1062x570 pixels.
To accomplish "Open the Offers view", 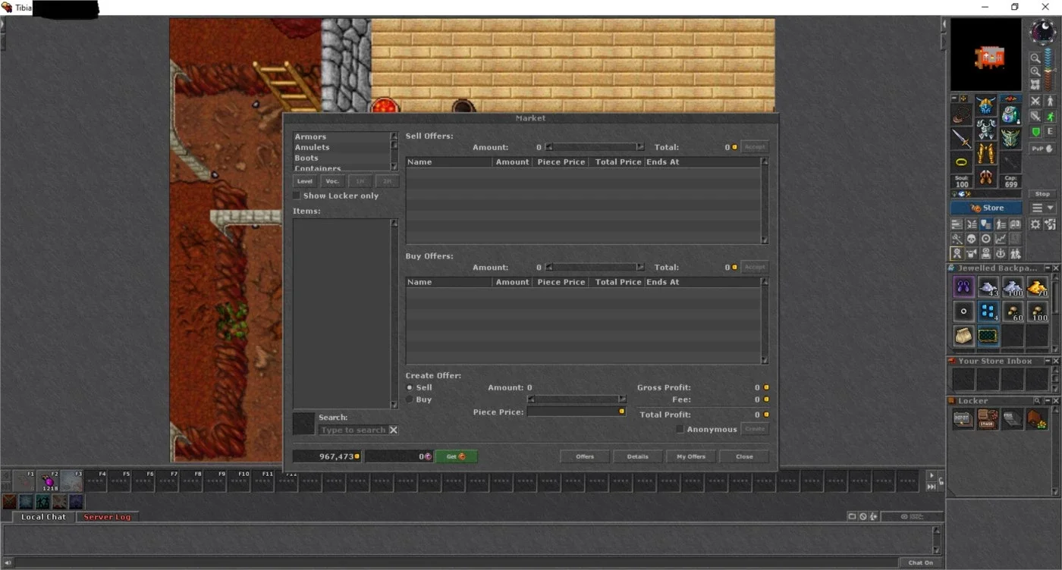I will (x=585, y=456).
